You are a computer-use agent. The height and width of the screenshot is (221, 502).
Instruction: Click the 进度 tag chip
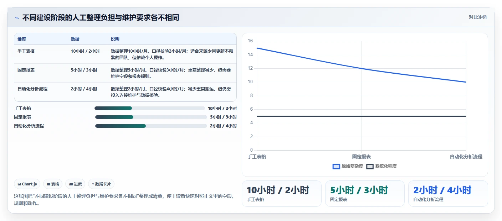75,184
